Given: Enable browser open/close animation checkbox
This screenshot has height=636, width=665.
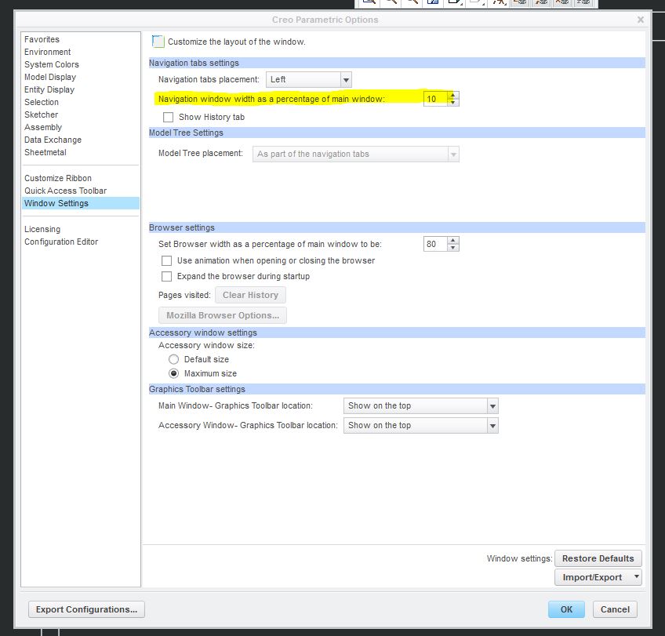Looking at the screenshot, I should (167, 260).
